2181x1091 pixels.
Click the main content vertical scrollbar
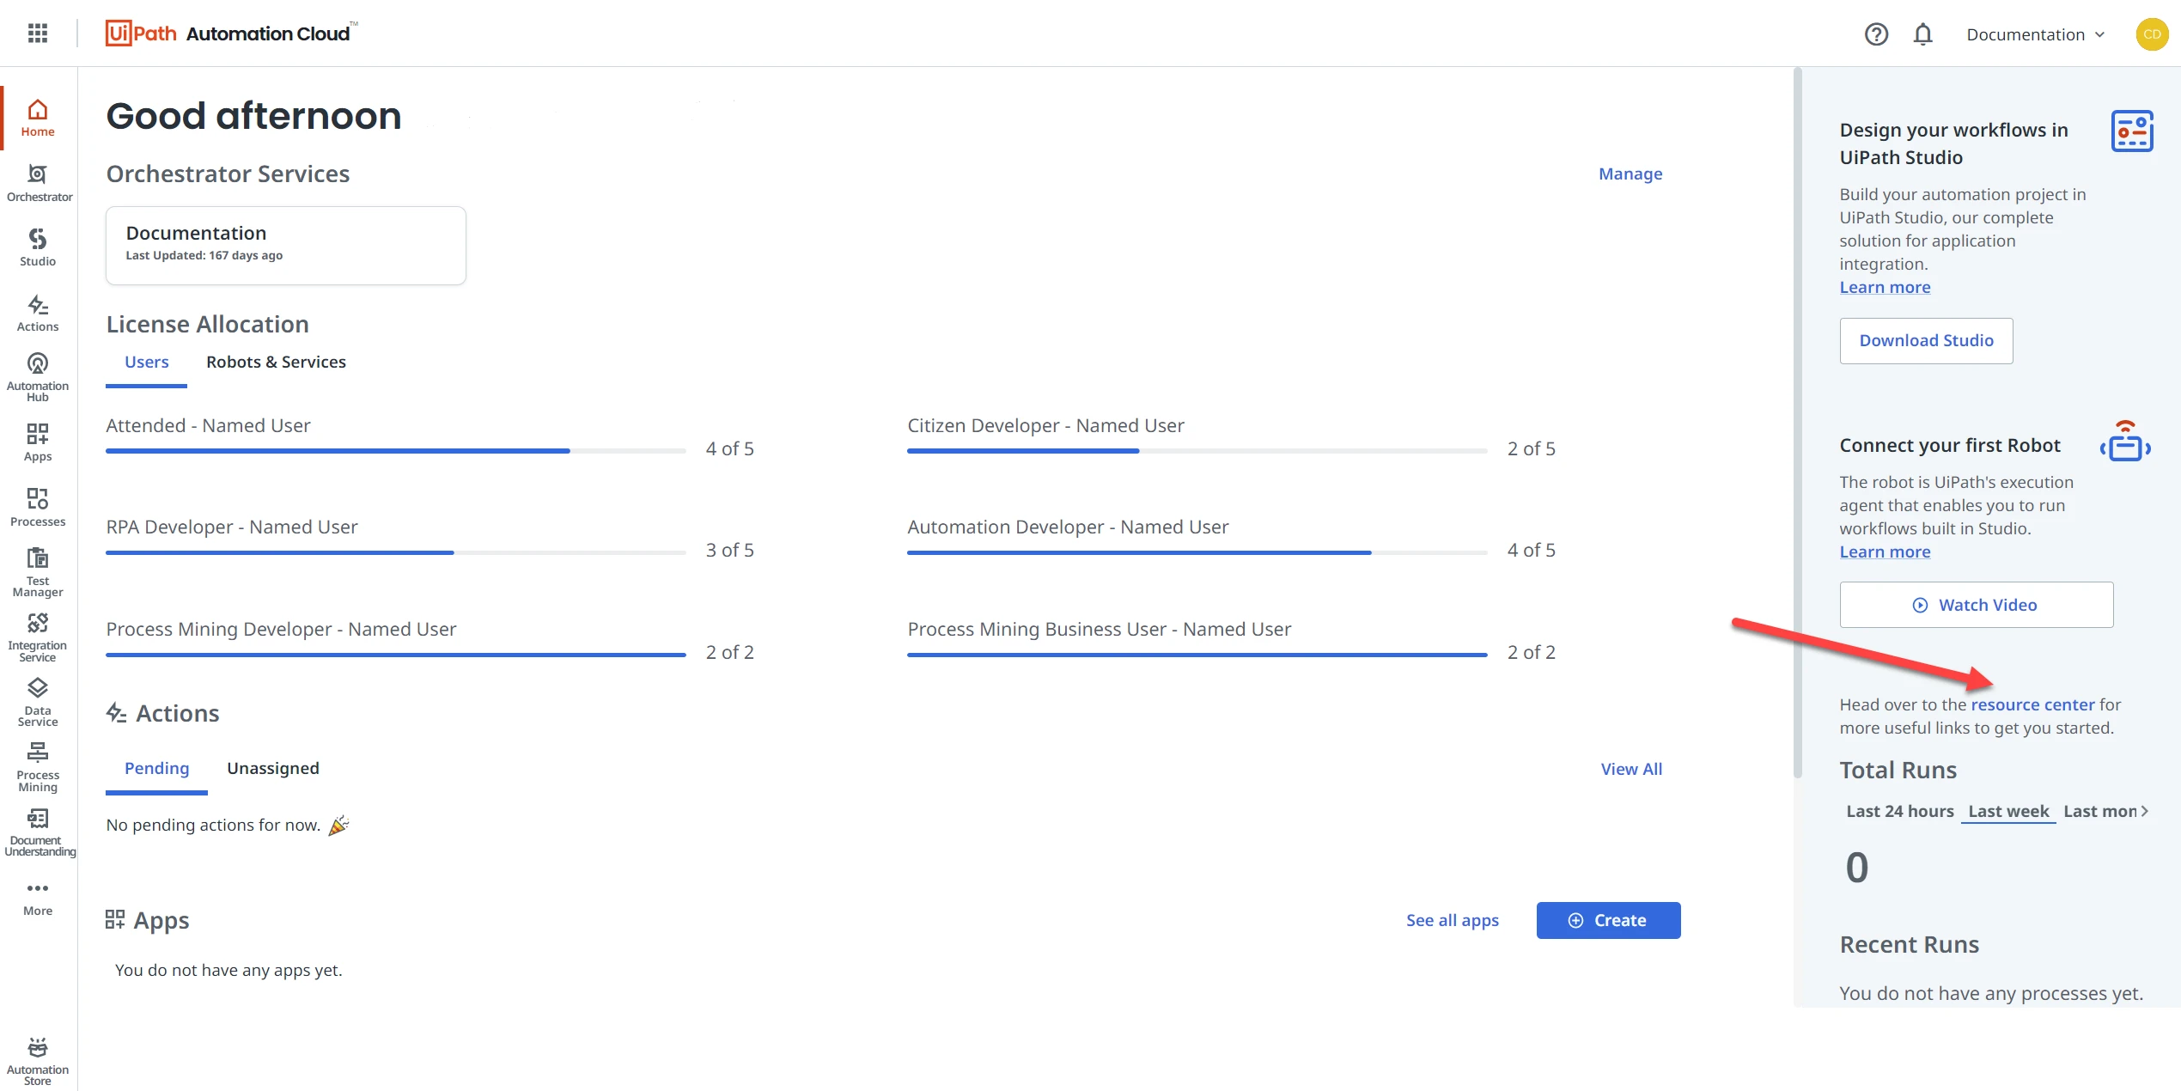(1797, 423)
